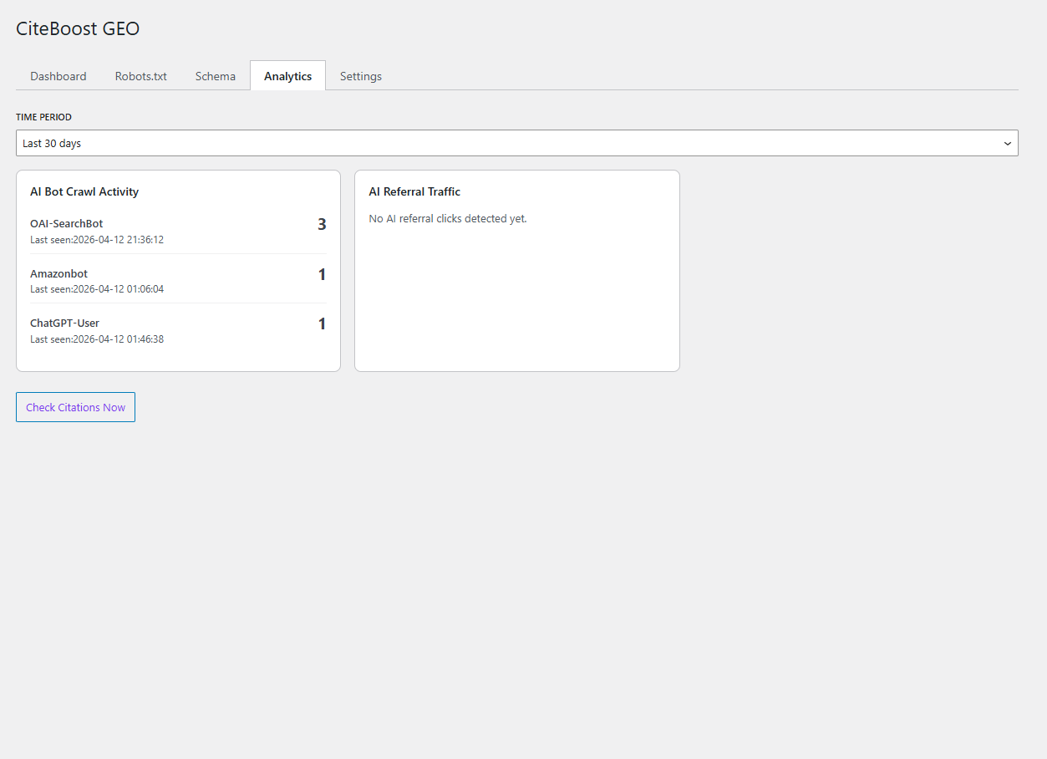The width and height of the screenshot is (1047, 759).
Task: Select the OAI-SearchBot entry
Action: tap(66, 223)
